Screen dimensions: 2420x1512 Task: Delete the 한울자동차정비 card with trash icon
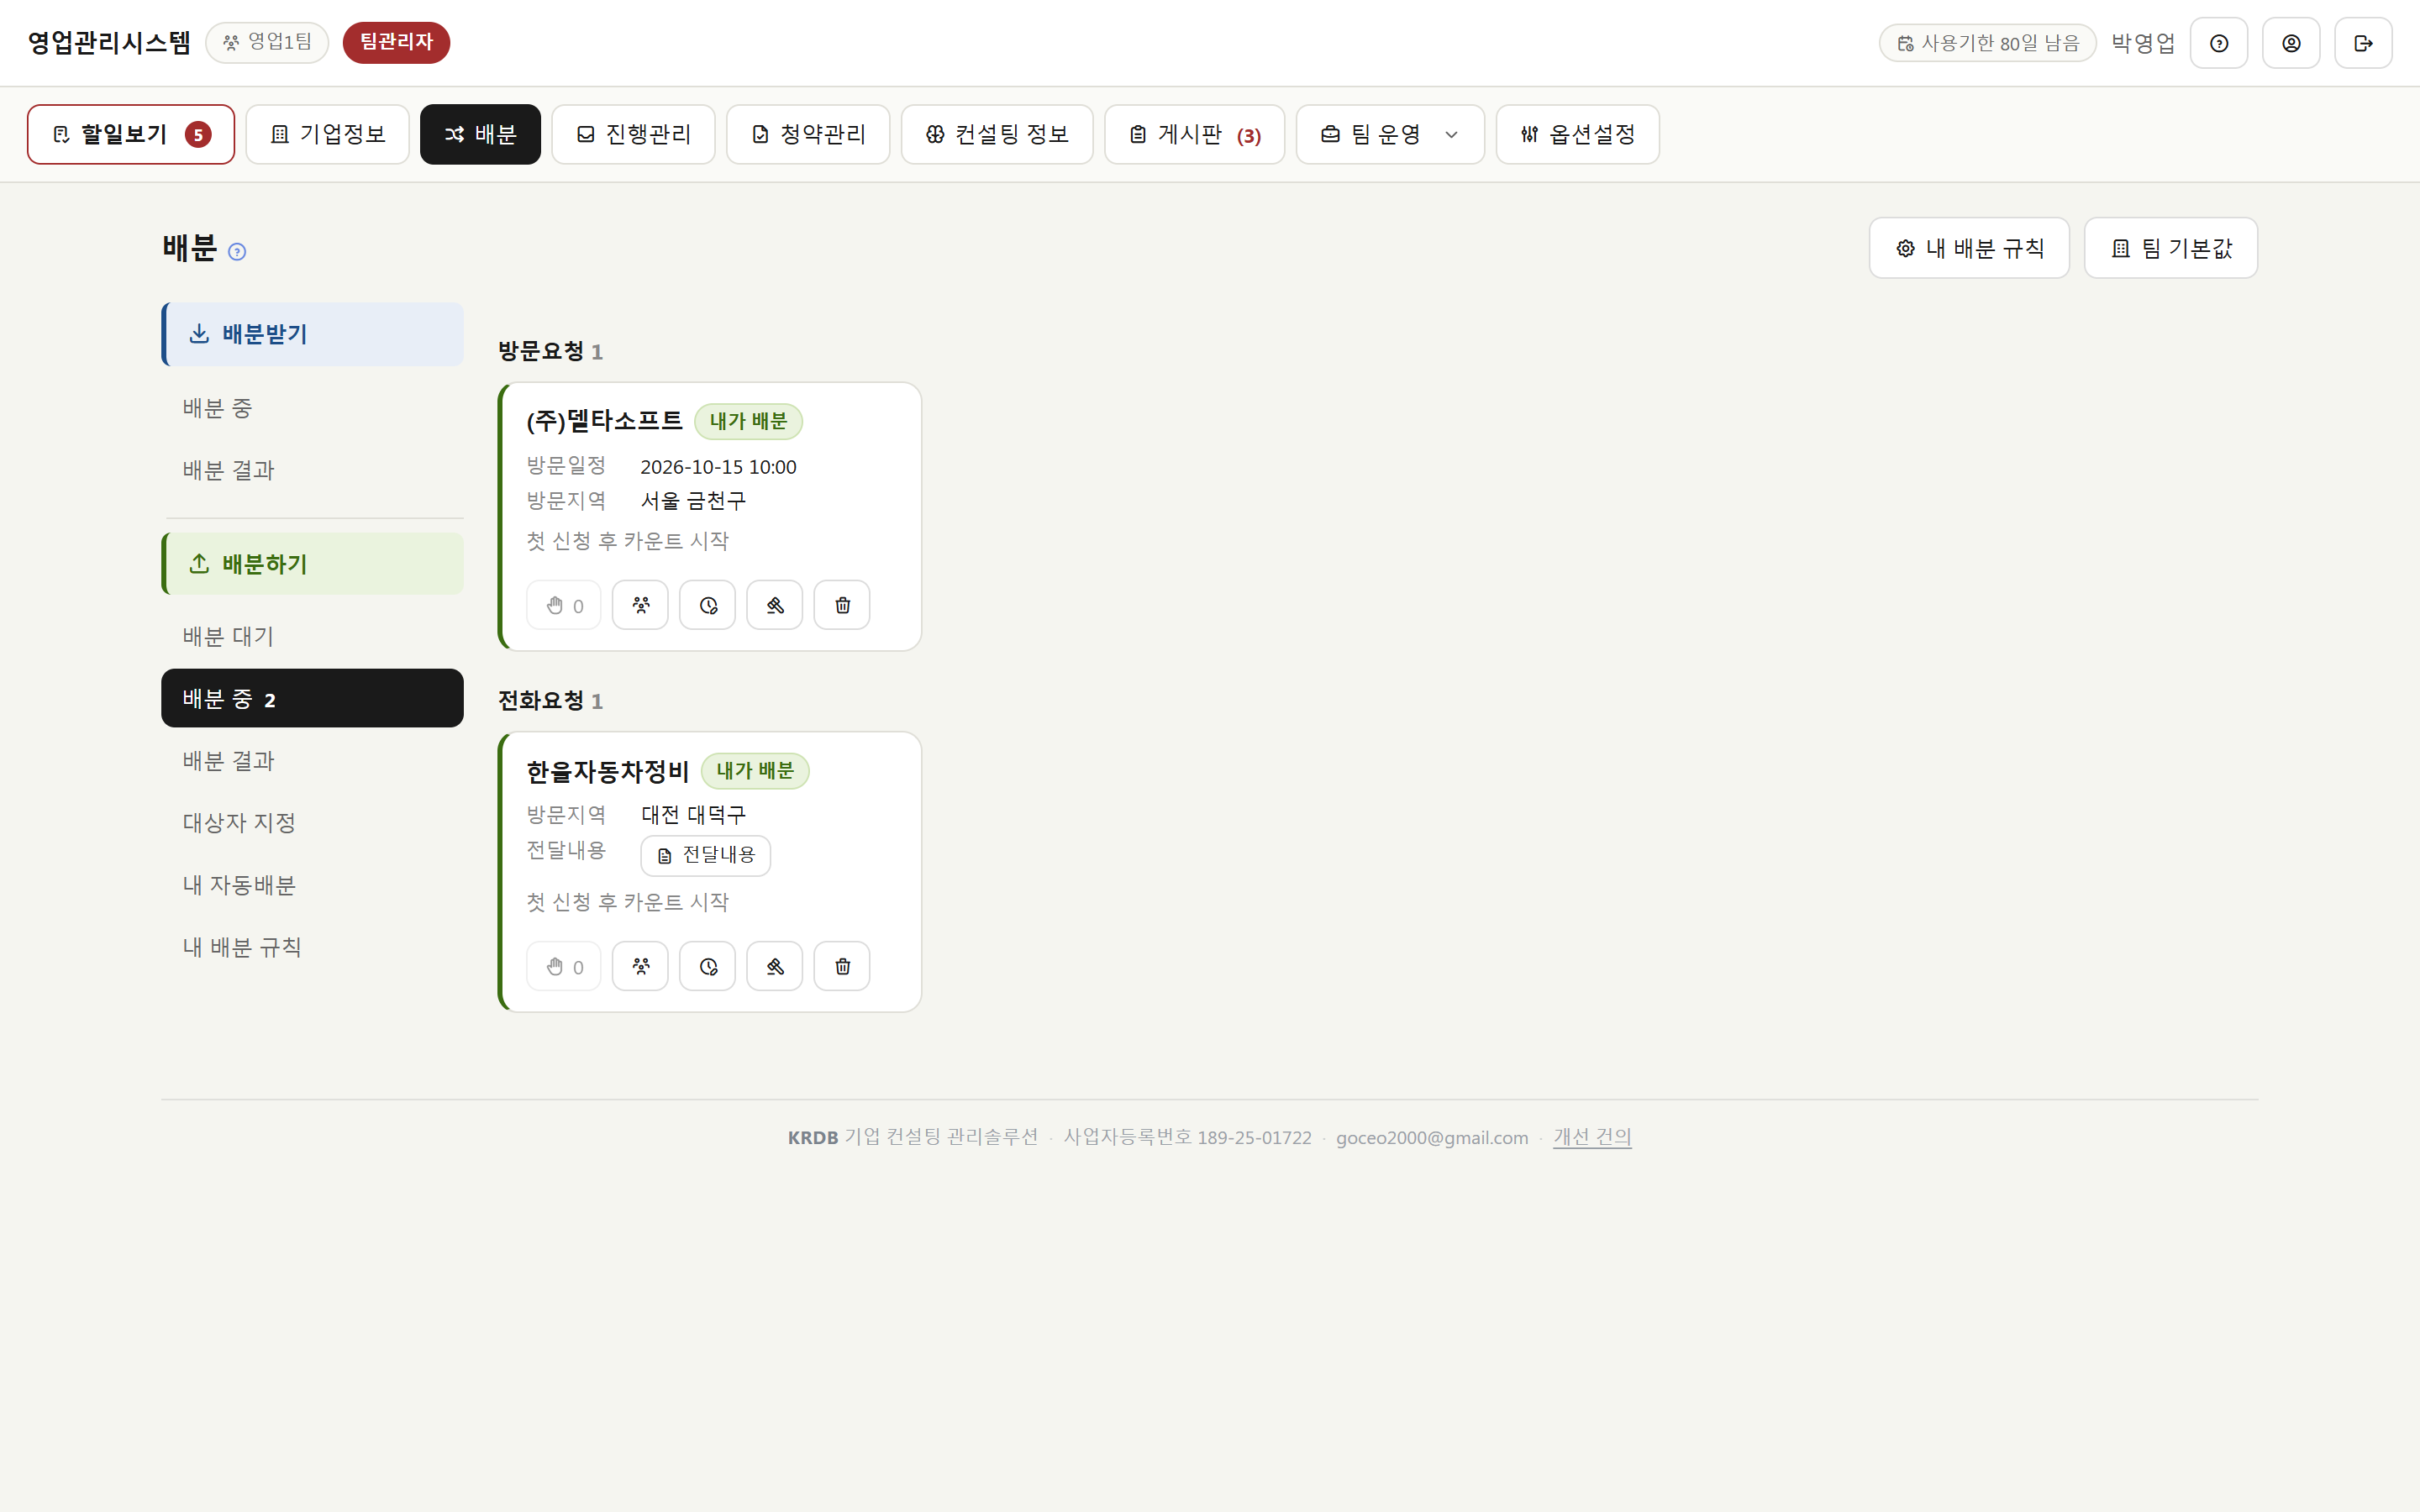coord(842,966)
